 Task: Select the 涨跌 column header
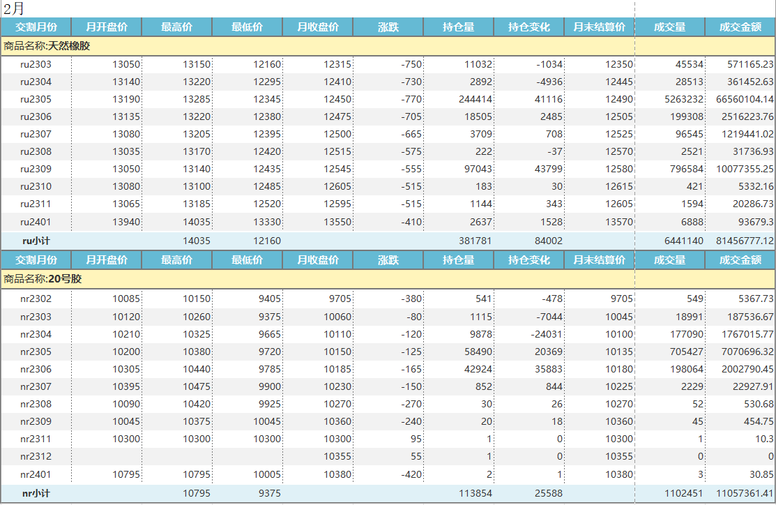tap(388, 27)
